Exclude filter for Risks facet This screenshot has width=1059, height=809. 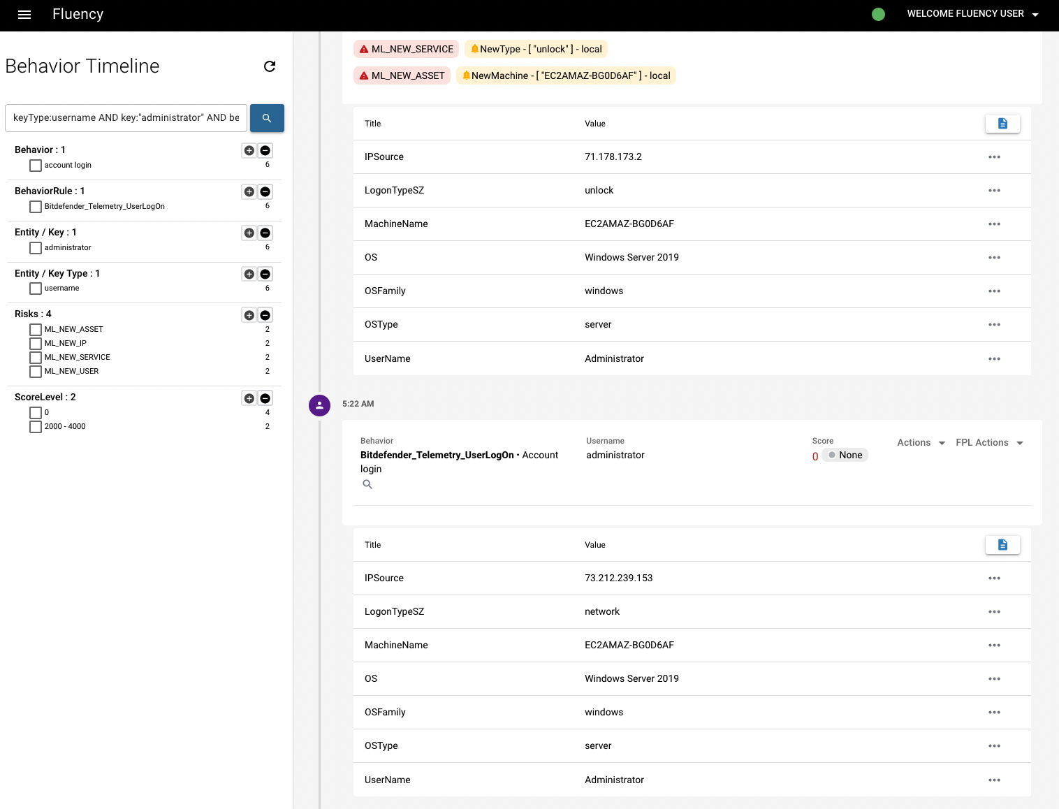pos(265,315)
